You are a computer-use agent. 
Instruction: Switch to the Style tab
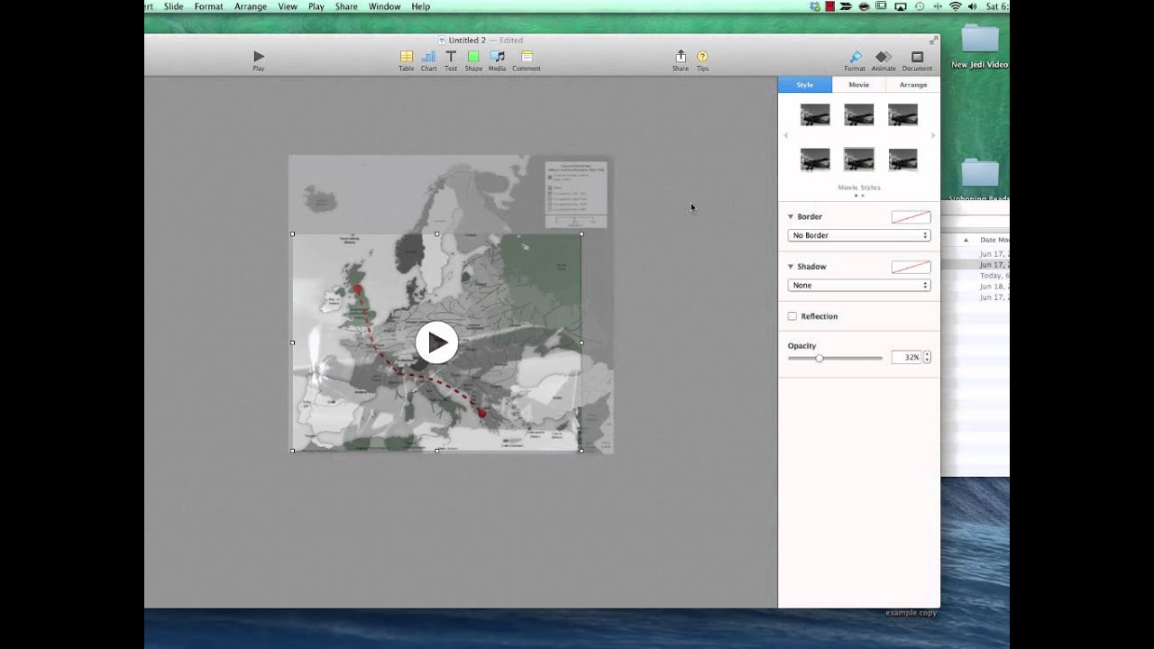pyautogui.click(x=804, y=85)
